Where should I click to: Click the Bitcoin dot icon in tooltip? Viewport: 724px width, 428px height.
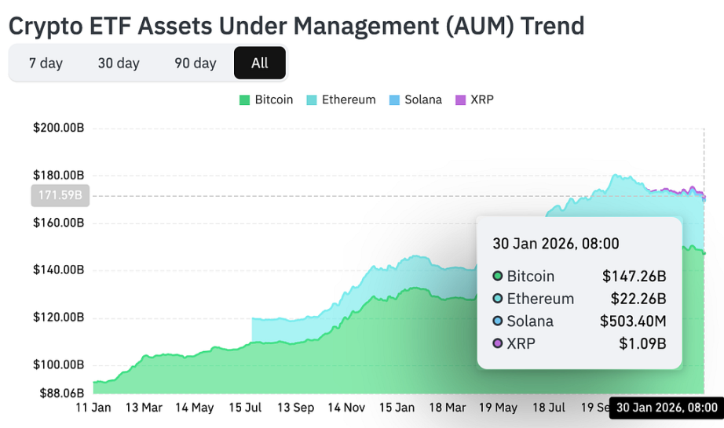click(x=497, y=277)
